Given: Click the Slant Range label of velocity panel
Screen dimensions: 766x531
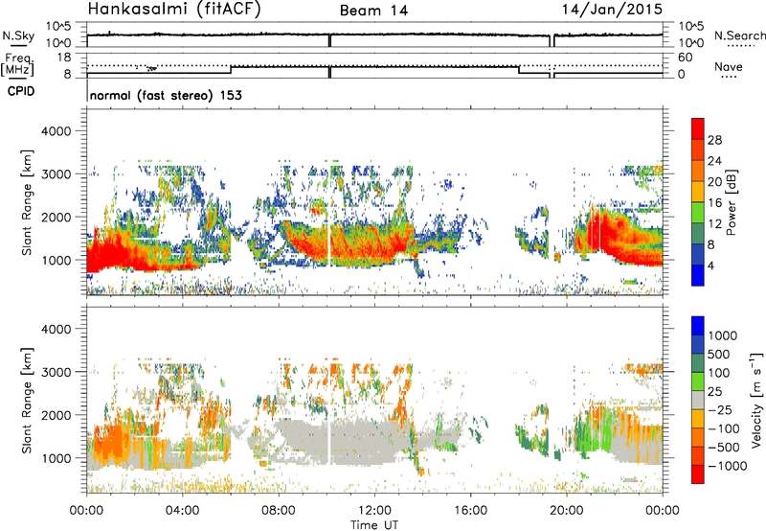Looking at the screenshot, I should tap(27, 400).
